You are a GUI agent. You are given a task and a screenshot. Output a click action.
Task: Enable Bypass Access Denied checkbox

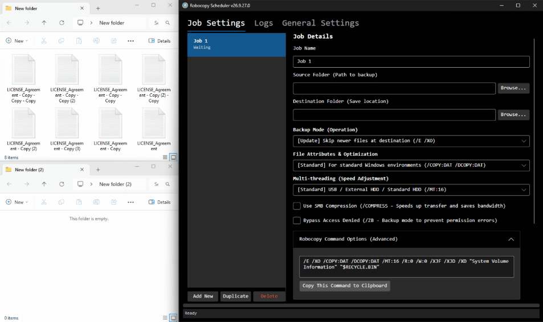click(x=297, y=221)
